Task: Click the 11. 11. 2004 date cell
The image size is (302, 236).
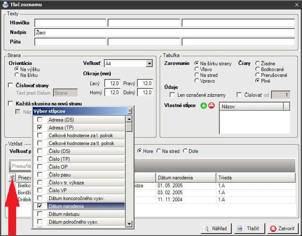Action: (186, 200)
